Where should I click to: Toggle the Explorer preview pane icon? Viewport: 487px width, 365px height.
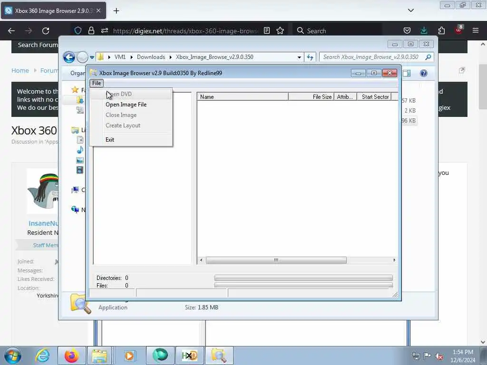[x=407, y=73]
